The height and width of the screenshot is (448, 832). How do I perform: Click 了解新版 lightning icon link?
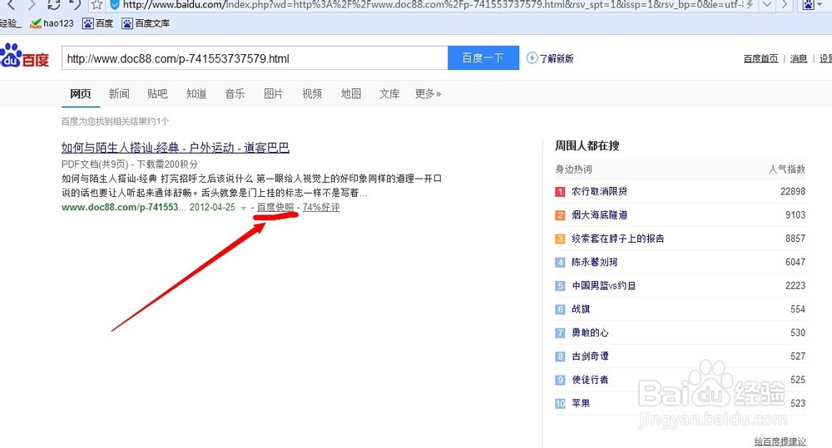[x=550, y=58]
